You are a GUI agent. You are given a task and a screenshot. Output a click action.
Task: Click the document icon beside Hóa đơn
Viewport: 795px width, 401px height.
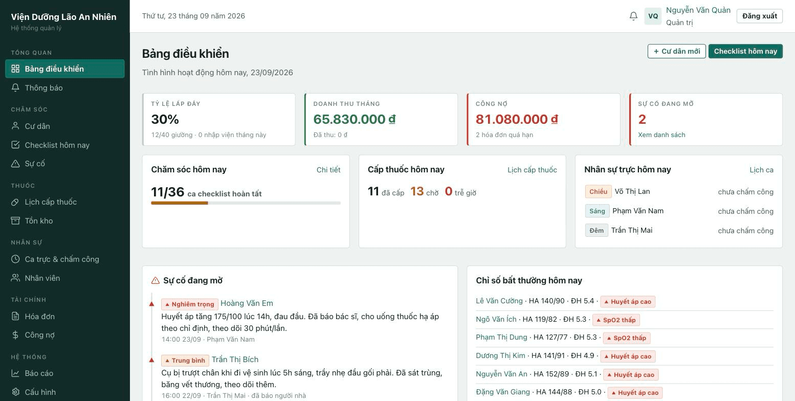15,316
